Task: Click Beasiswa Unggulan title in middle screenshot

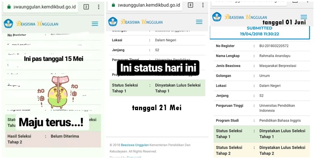Action: [x=142, y=22]
